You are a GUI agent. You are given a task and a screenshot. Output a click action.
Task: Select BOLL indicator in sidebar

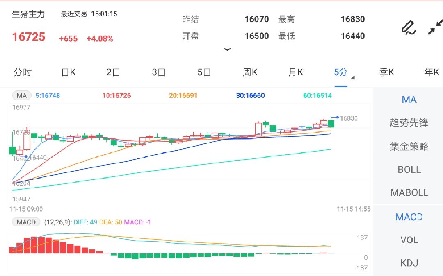(x=409, y=170)
